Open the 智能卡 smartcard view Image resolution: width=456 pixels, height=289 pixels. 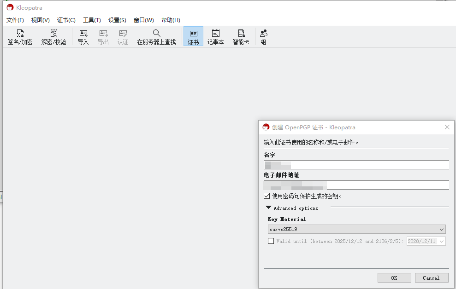pyautogui.click(x=241, y=37)
